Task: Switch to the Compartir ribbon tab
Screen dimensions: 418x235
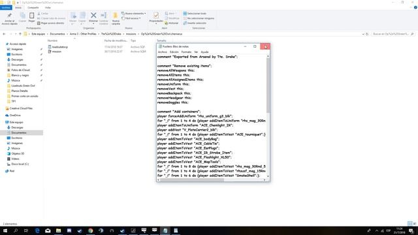Action: point(33,8)
